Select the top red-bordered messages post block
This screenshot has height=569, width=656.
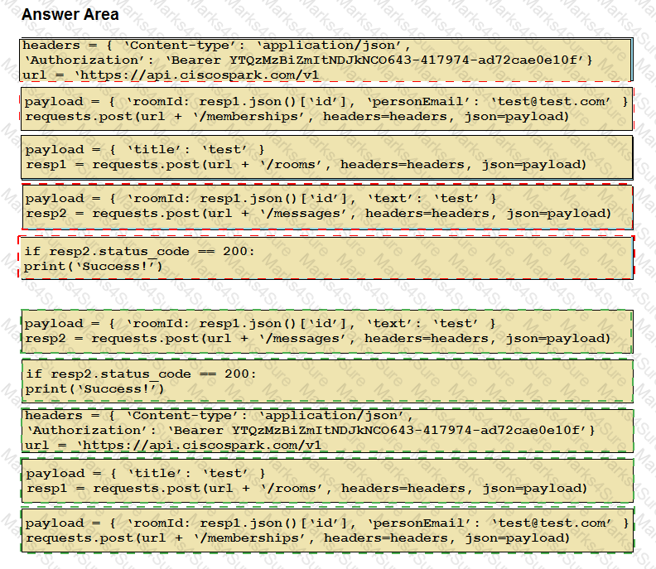click(326, 206)
